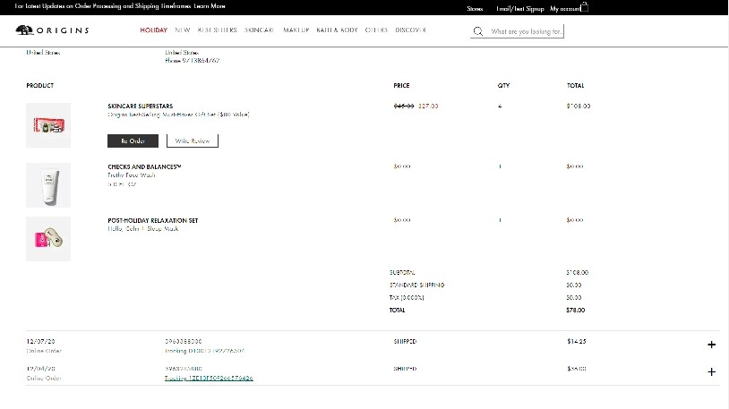Click the Re-Order button for Skincare Superstars
This screenshot has height=409, width=729.
(x=133, y=141)
